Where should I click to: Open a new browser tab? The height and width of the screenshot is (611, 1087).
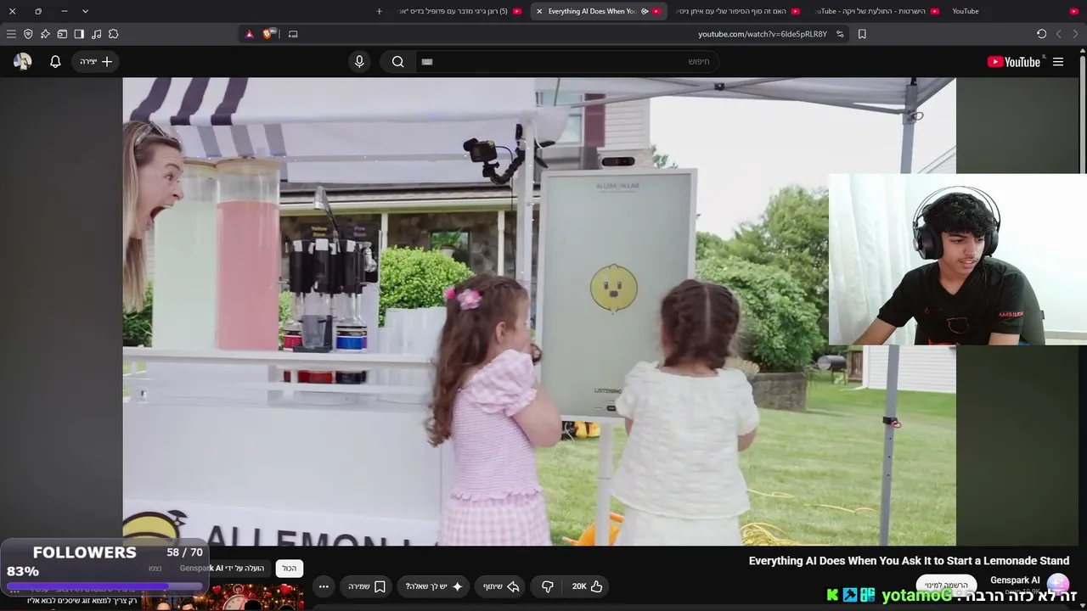pos(379,11)
